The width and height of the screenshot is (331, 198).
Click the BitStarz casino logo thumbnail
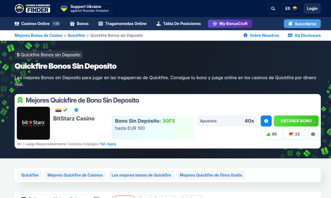tap(33, 123)
